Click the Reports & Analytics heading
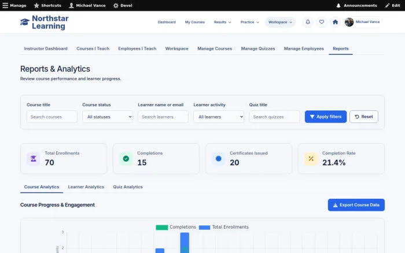405x253 pixels. click(x=55, y=69)
